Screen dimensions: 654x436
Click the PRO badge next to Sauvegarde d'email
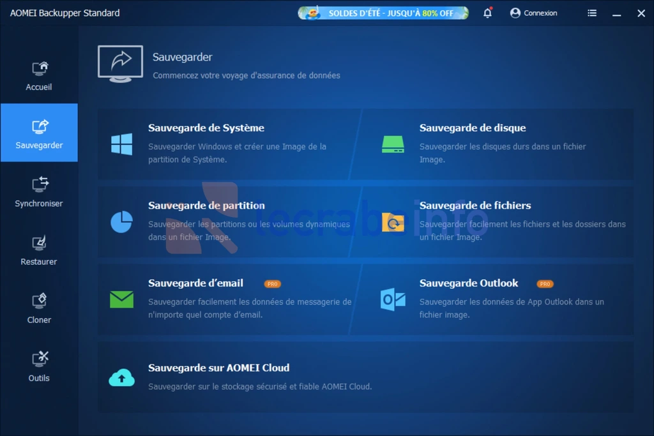[x=272, y=284]
